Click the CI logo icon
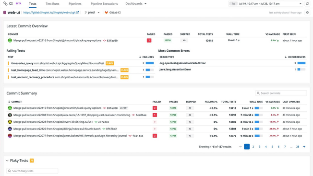Viewport: 313px width, 176px height. click(x=5, y=3)
